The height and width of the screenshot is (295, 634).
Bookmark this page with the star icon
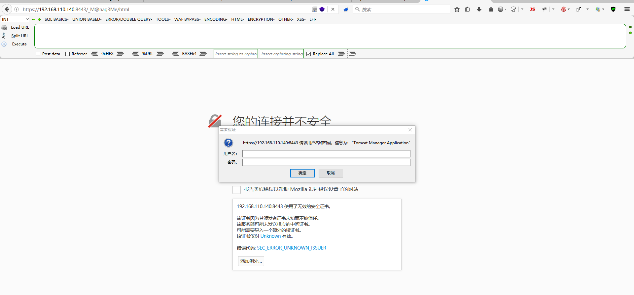pyautogui.click(x=457, y=9)
